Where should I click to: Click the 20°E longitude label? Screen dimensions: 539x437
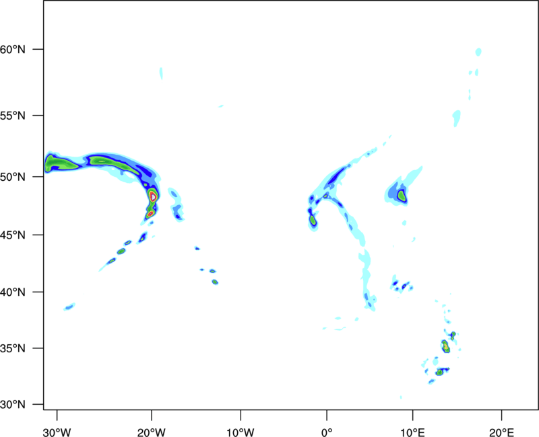(x=501, y=432)
